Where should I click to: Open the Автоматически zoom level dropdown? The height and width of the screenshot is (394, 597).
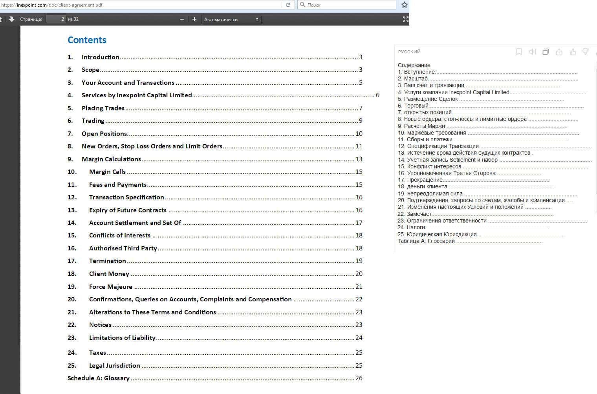(x=231, y=19)
